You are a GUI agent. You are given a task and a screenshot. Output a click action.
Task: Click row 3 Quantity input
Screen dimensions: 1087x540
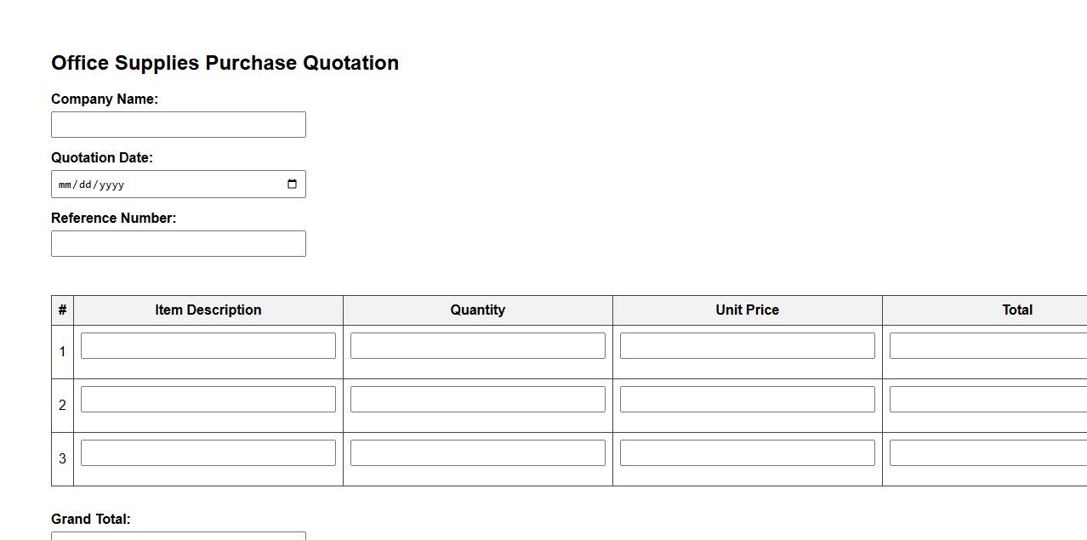pyautogui.click(x=478, y=452)
